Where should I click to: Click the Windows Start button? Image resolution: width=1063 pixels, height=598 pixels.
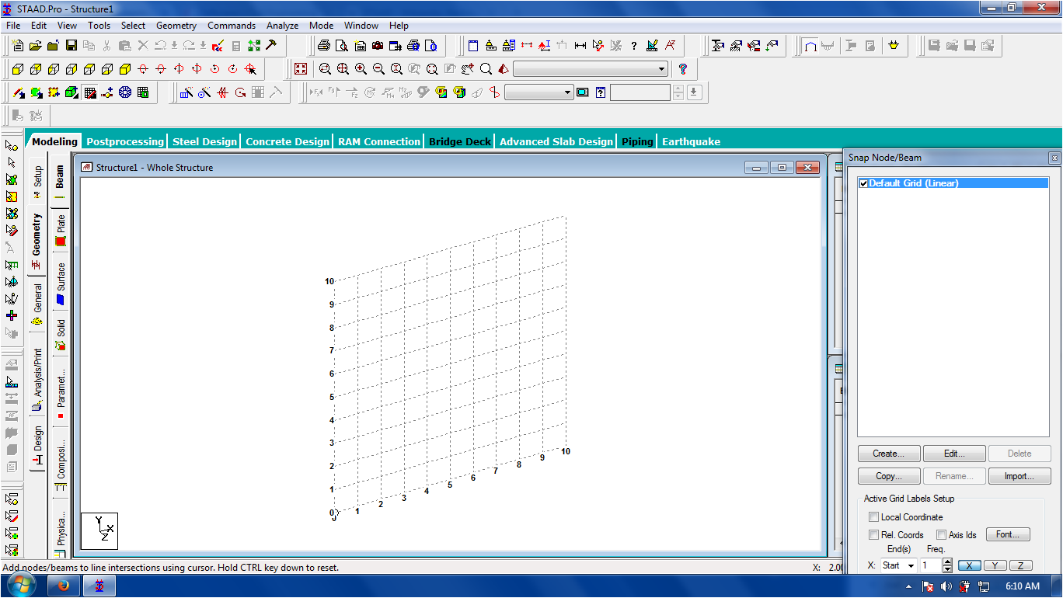click(x=23, y=586)
